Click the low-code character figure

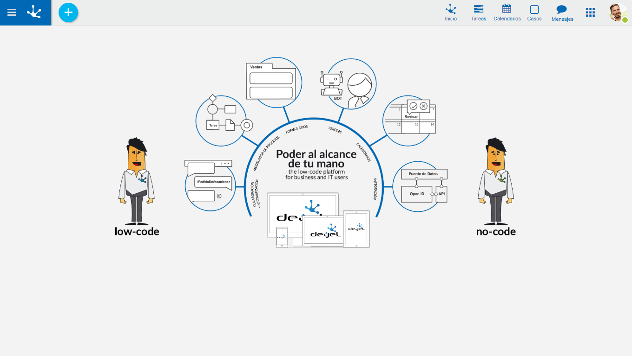point(136,181)
